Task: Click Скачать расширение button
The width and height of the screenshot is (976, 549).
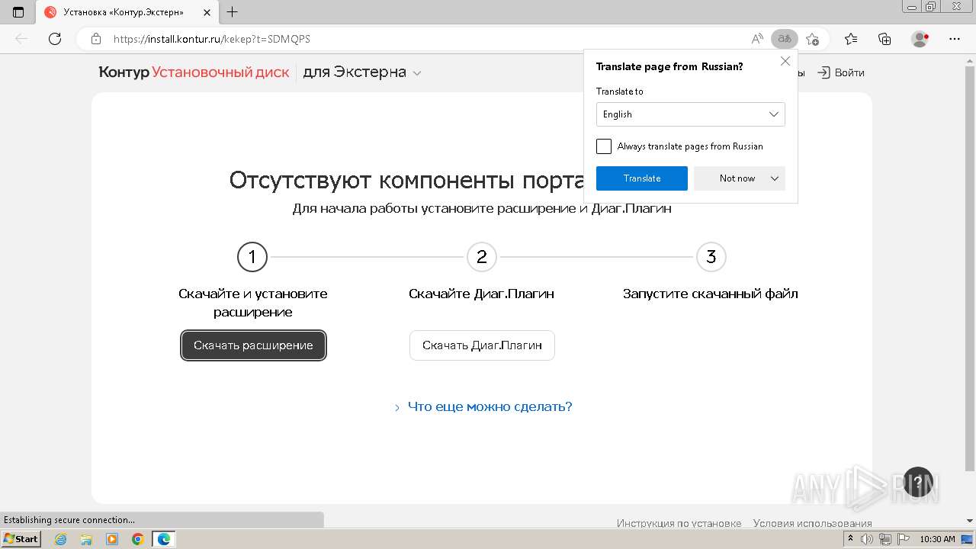Action: [253, 345]
